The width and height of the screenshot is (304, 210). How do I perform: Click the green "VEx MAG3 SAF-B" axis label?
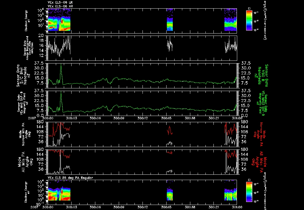pos(262,103)
